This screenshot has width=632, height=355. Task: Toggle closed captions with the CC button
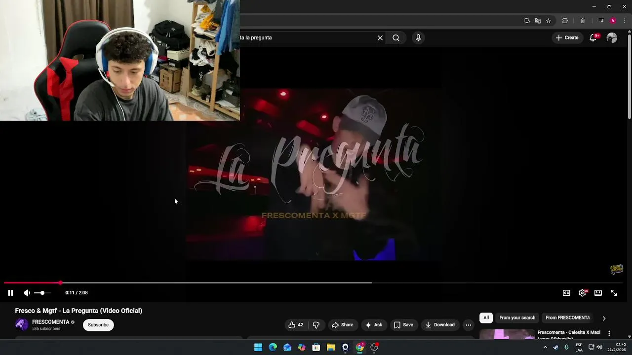click(x=566, y=293)
